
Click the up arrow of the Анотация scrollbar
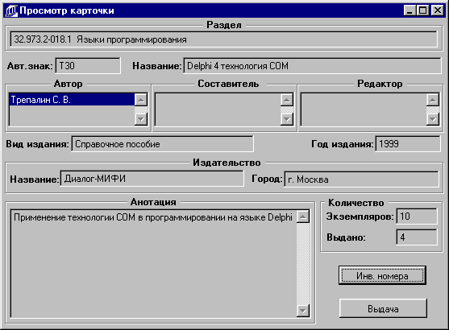point(303,217)
